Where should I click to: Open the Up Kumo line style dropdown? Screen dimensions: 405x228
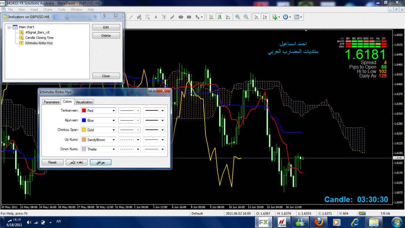[x=138, y=140]
